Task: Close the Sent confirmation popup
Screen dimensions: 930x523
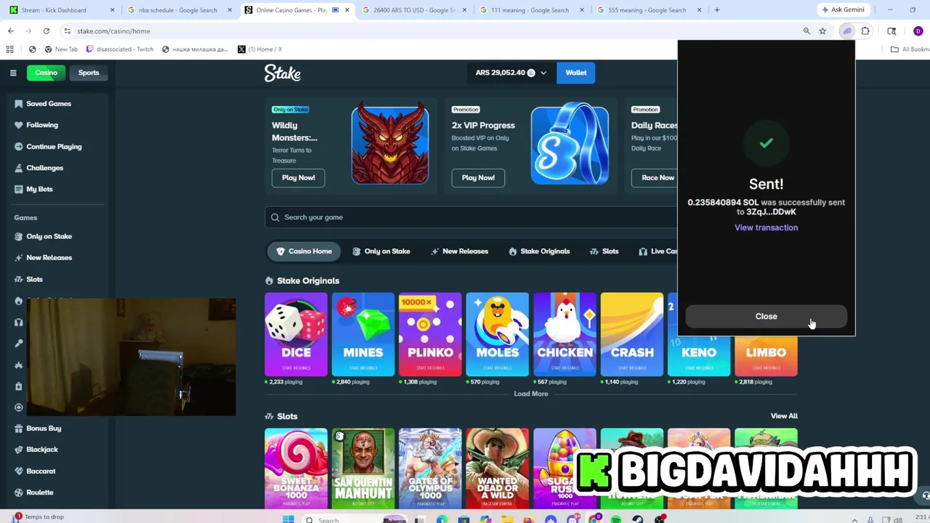Action: pyautogui.click(x=766, y=317)
